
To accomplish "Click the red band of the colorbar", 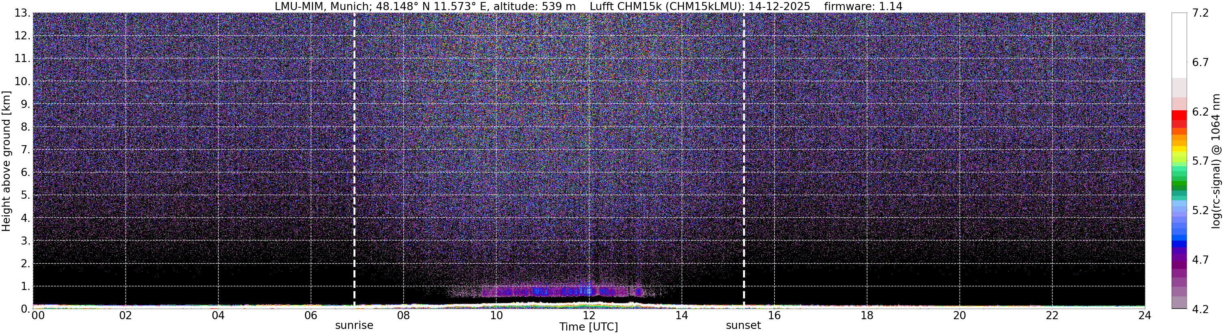I will (1179, 115).
